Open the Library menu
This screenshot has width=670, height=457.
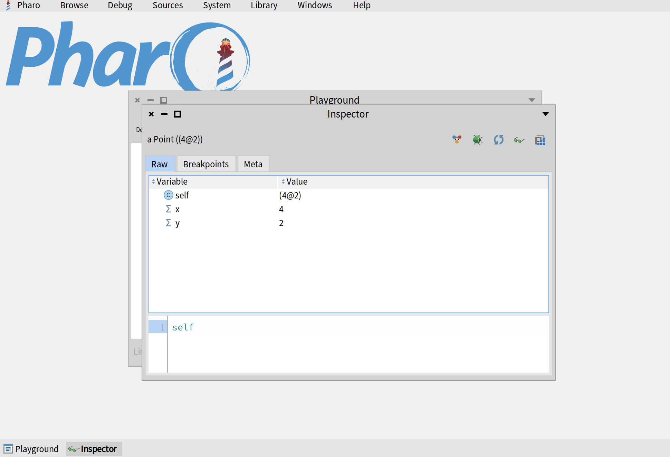click(264, 6)
